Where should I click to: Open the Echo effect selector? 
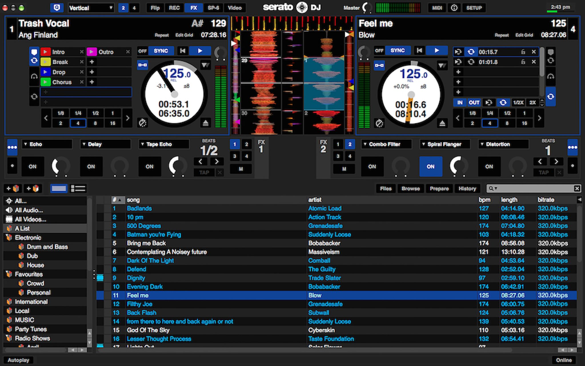point(47,144)
